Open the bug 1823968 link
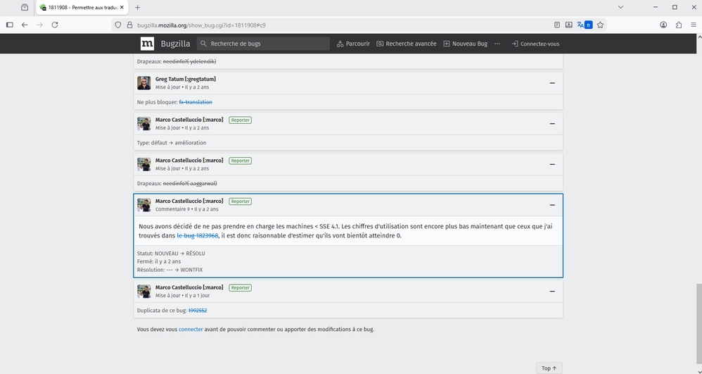The height and width of the screenshot is (374, 702). tap(197, 235)
